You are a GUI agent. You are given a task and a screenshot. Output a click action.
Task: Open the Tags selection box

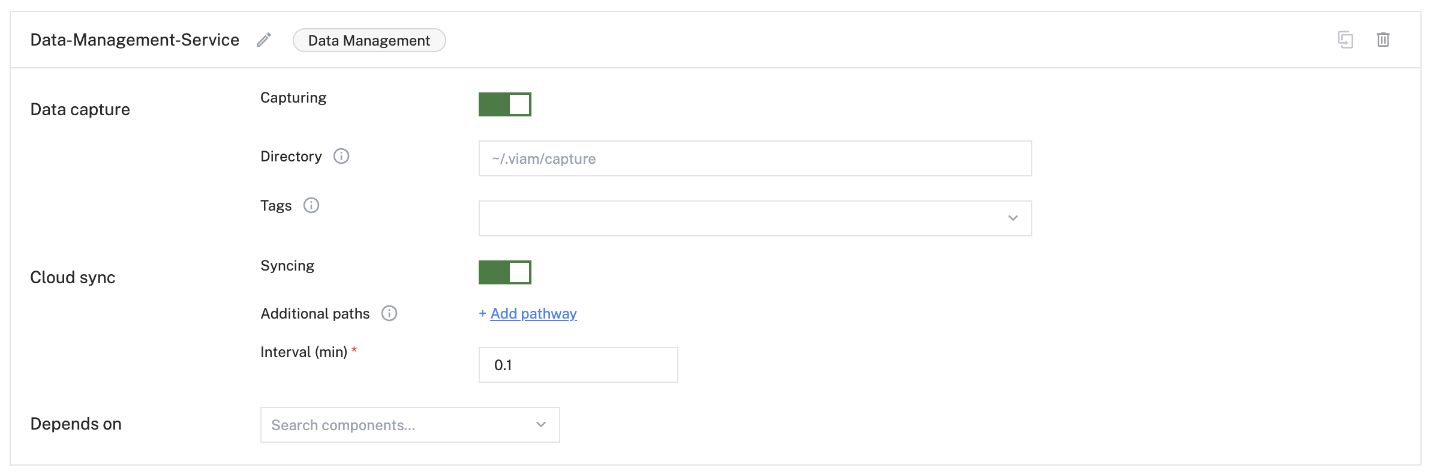[755, 218]
